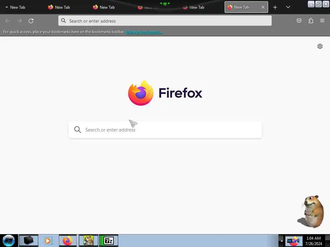Viewport: 330px width, 247px height.
Task: Switch to the fifth New Tab tab
Action: (x=201, y=7)
